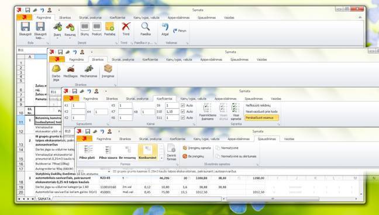Click the K4 coefficient input field
Screen dimensions: 379x215
tap(101, 112)
